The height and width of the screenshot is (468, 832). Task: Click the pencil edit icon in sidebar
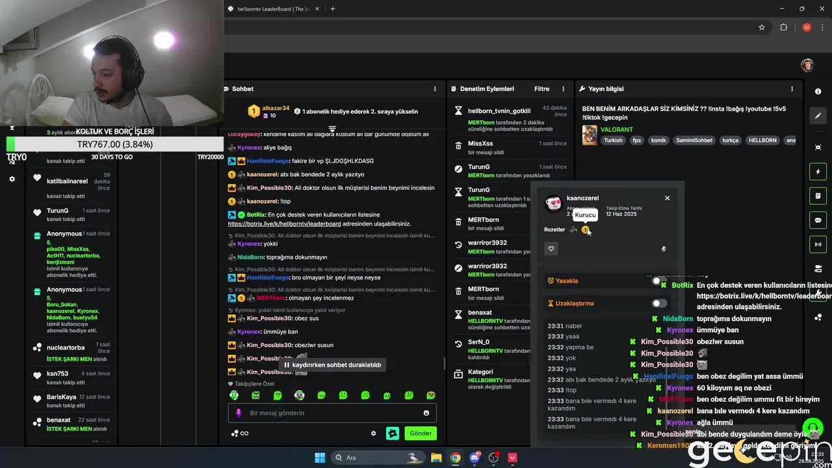click(818, 116)
